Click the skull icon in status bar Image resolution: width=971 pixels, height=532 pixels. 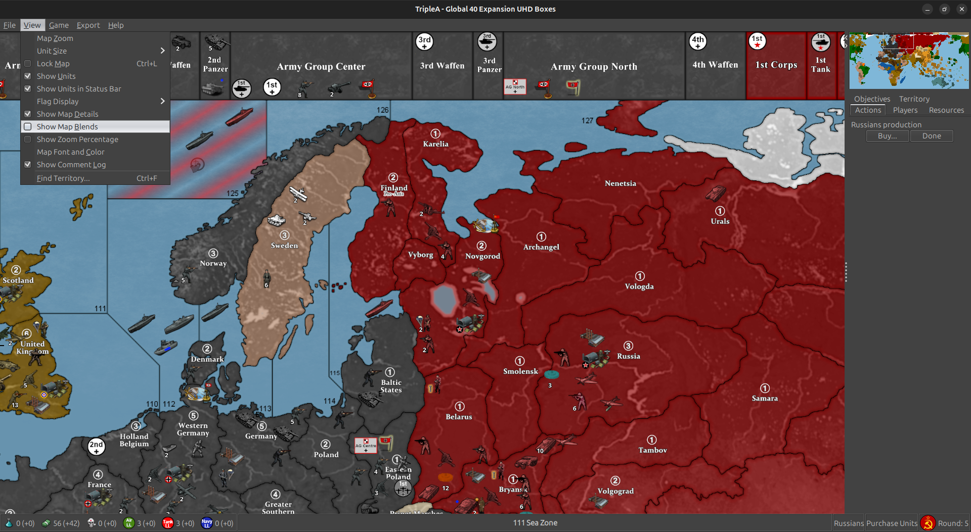click(x=92, y=523)
